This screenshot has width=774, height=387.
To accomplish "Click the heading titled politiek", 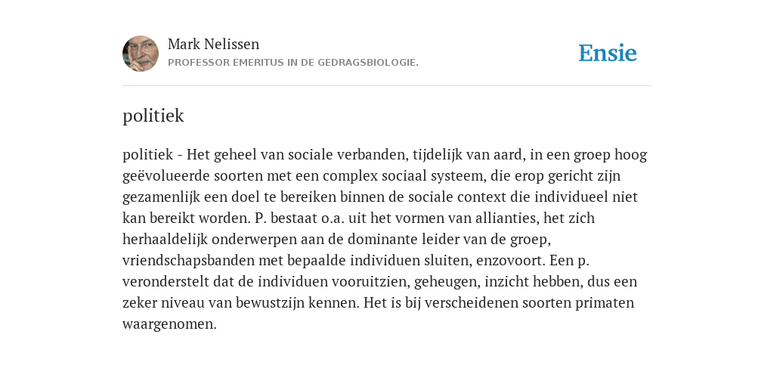I will (153, 116).
